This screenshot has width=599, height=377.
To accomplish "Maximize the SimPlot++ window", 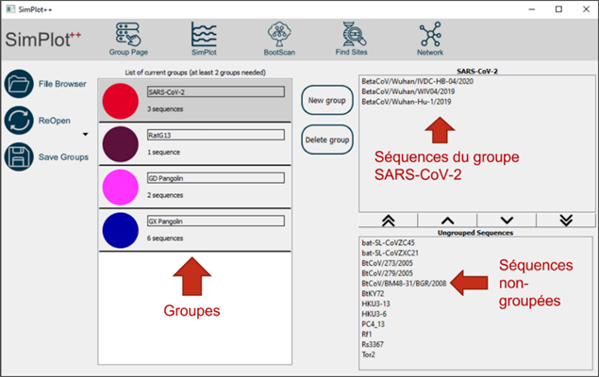I will coord(558,9).
